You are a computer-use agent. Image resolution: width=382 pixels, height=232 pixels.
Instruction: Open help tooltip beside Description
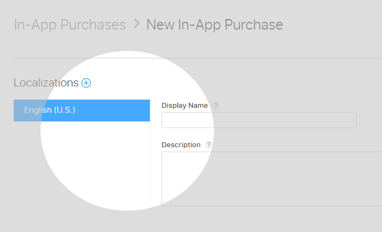click(x=209, y=145)
